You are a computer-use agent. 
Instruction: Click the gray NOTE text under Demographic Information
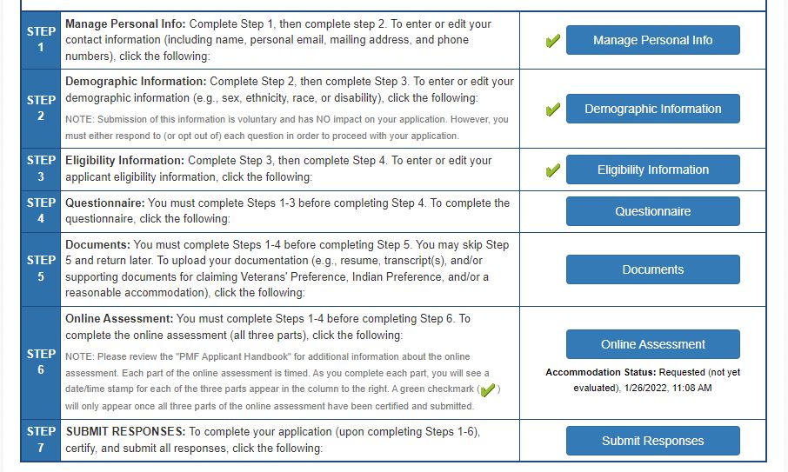pyautogui.click(x=287, y=127)
